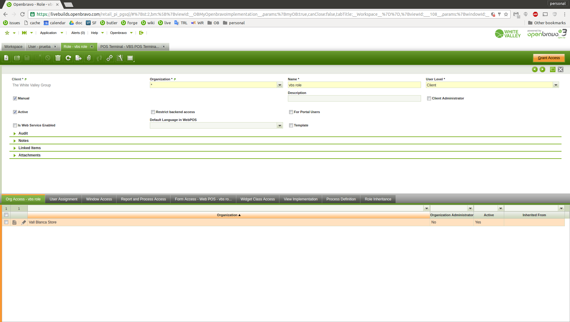The width and height of the screenshot is (570, 322).
Task: Expand the Audit section
Action: click(23, 133)
